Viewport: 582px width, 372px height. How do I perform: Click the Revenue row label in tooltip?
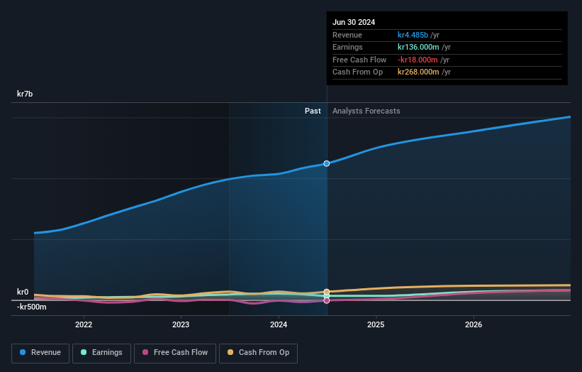pos(347,35)
